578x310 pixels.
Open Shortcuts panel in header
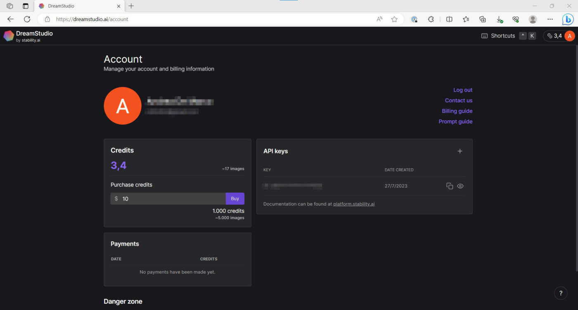(x=498, y=36)
